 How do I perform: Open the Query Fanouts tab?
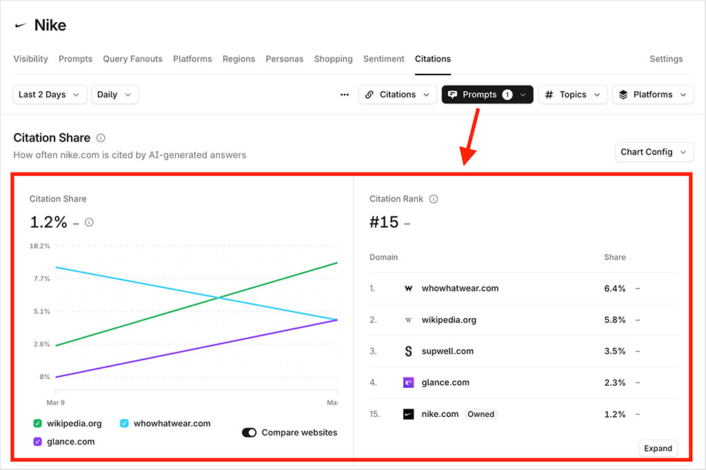pos(132,59)
